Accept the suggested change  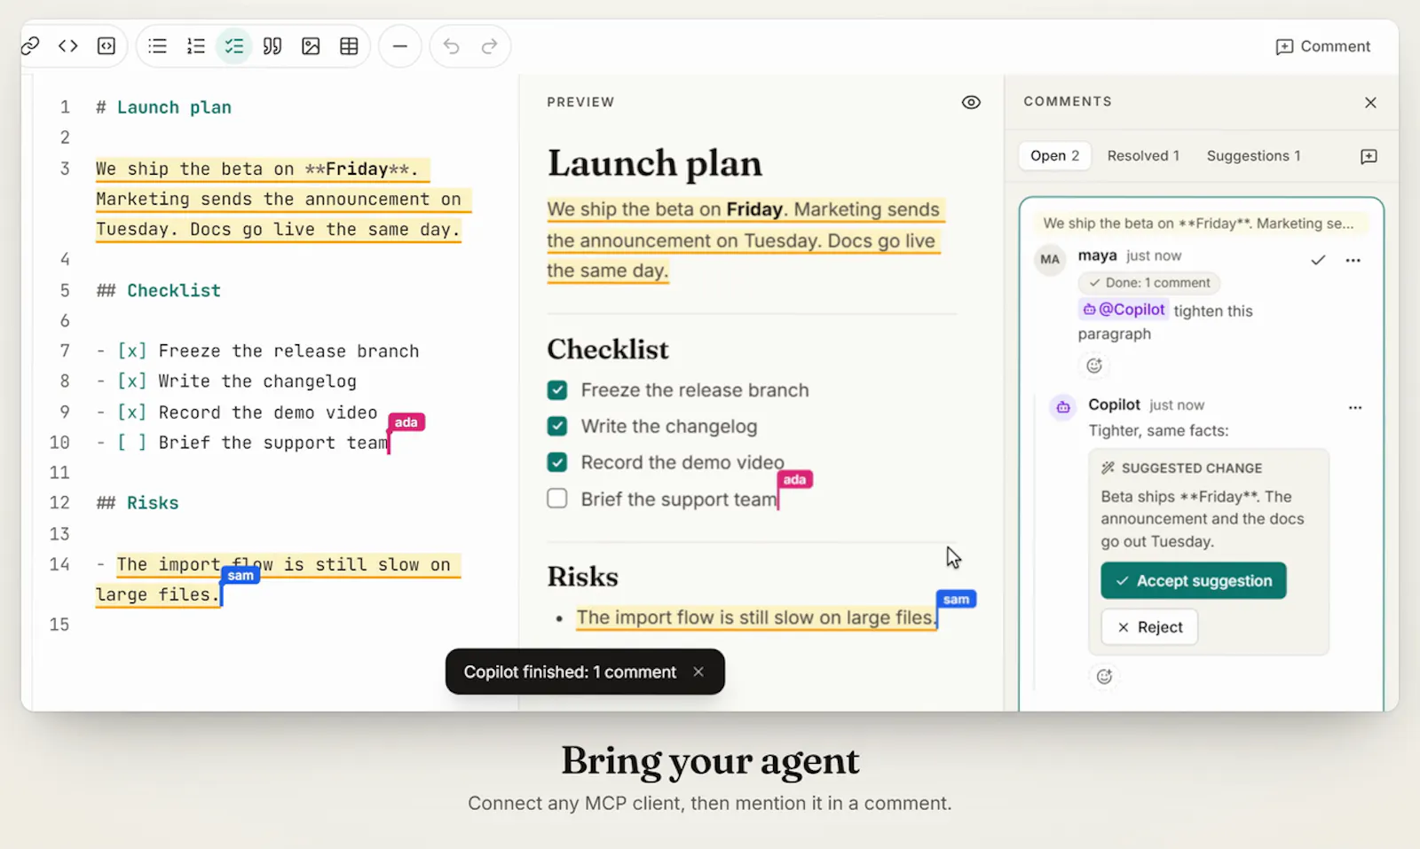pyautogui.click(x=1194, y=581)
